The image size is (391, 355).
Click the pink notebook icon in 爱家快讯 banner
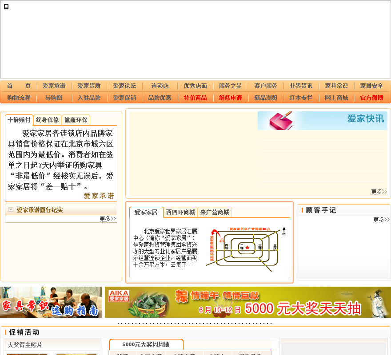pos(280,121)
